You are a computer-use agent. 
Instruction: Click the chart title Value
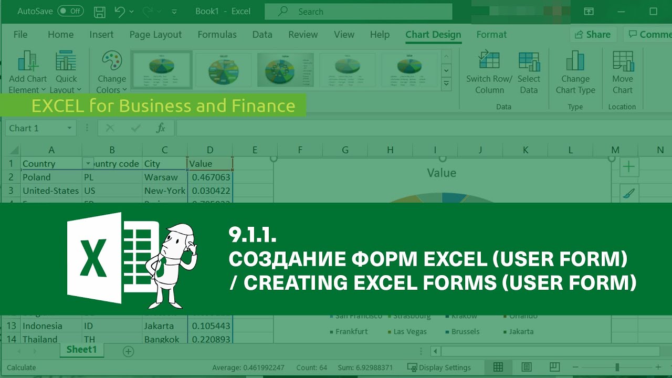pos(442,173)
